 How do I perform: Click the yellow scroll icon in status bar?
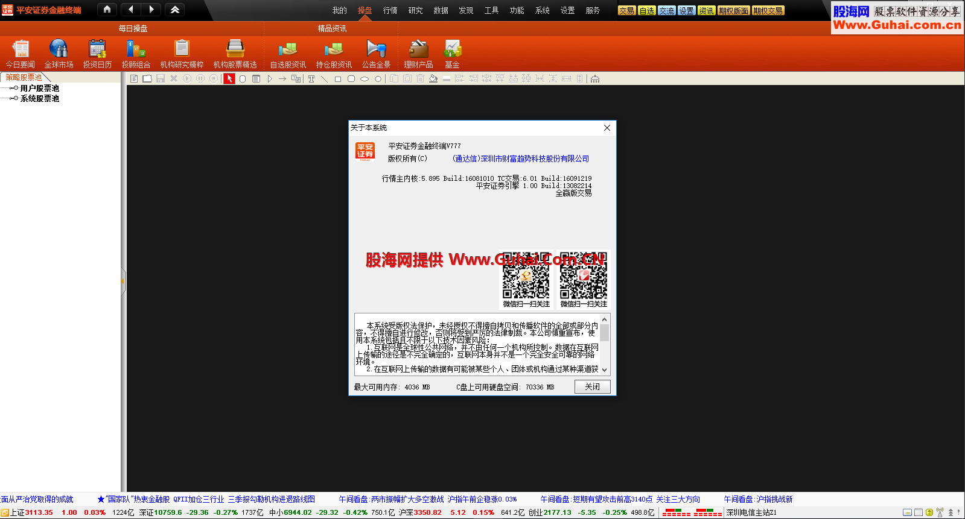point(929,512)
